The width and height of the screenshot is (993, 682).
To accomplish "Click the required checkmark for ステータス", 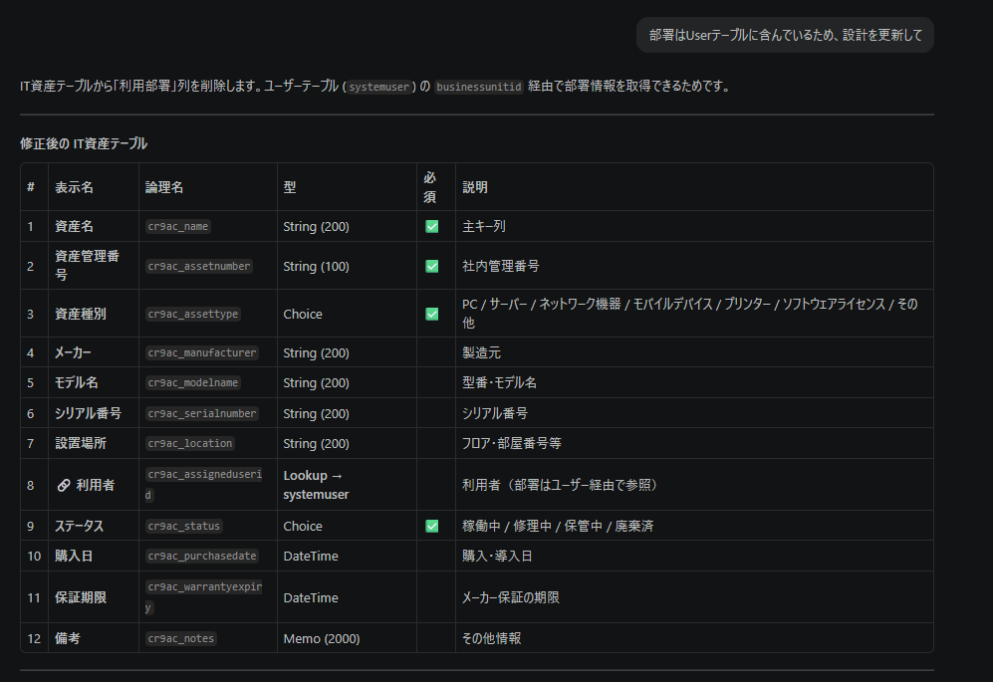I will 431,526.
